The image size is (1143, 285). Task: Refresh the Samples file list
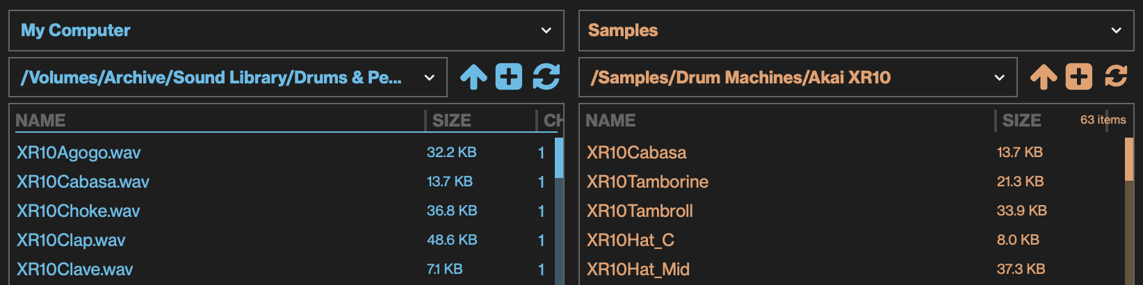(x=1116, y=77)
